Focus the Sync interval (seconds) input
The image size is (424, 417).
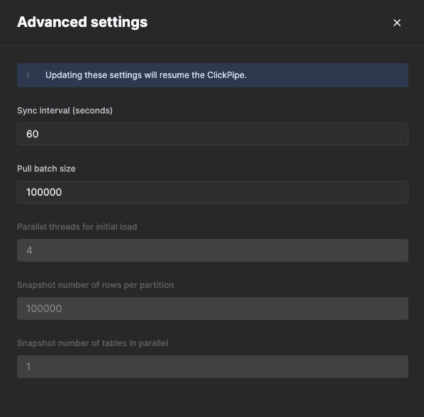tap(213, 134)
